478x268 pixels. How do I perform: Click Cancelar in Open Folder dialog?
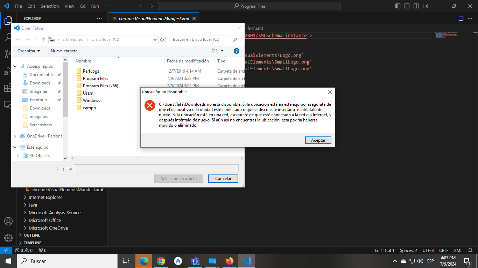point(223,179)
